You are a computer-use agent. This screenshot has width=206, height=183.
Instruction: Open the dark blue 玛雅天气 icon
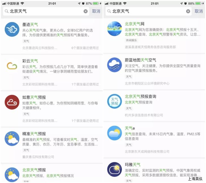[114, 169]
